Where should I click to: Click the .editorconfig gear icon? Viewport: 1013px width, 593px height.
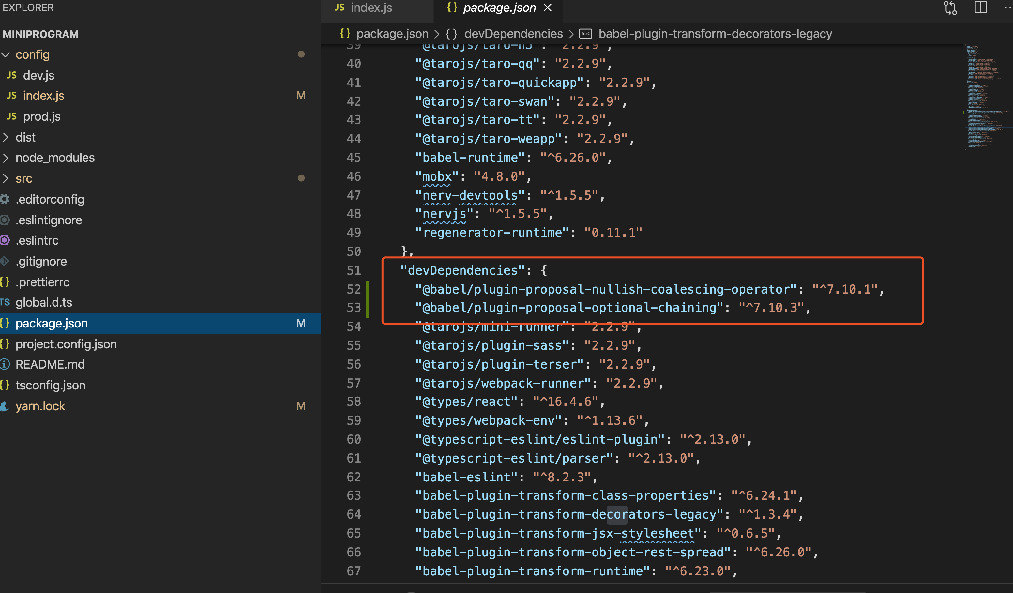coord(5,199)
